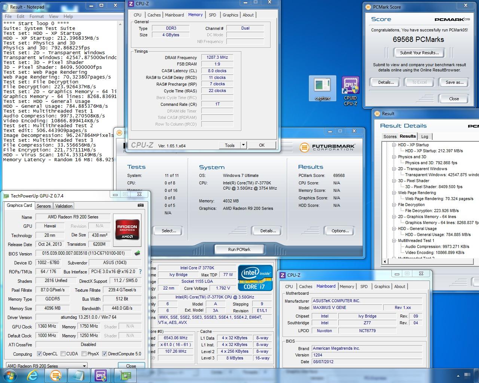Viewport: 479px width, 383px height.
Task: Switch to GPU-Z in taskbar
Action: [125, 375]
